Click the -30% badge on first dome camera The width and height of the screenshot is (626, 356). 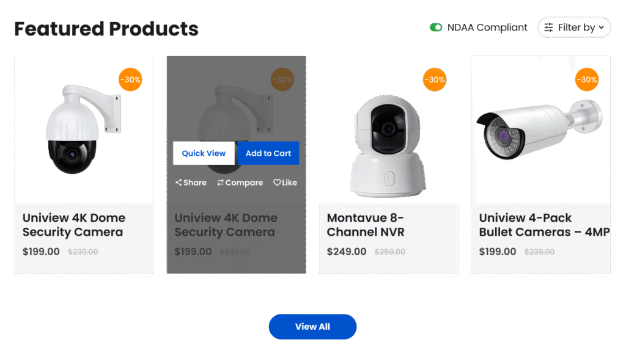coord(130,80)
